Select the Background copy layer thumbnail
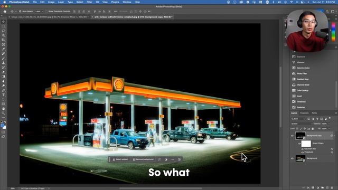Image resolution: width=338 pixels, height=190 pixels. point(301,136)
